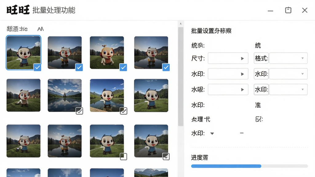Click the 尺寸: label
Viewport: 315px width, 177px height.
198,58
